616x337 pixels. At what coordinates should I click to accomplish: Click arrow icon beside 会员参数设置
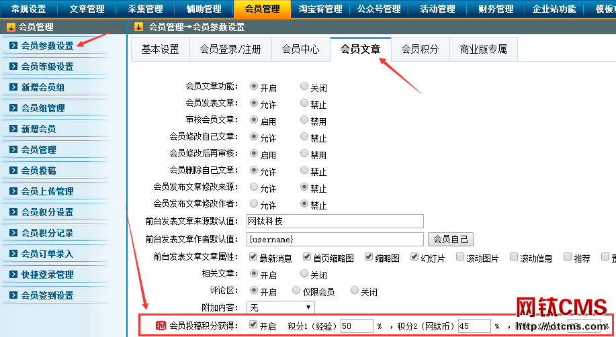point(14,46)
